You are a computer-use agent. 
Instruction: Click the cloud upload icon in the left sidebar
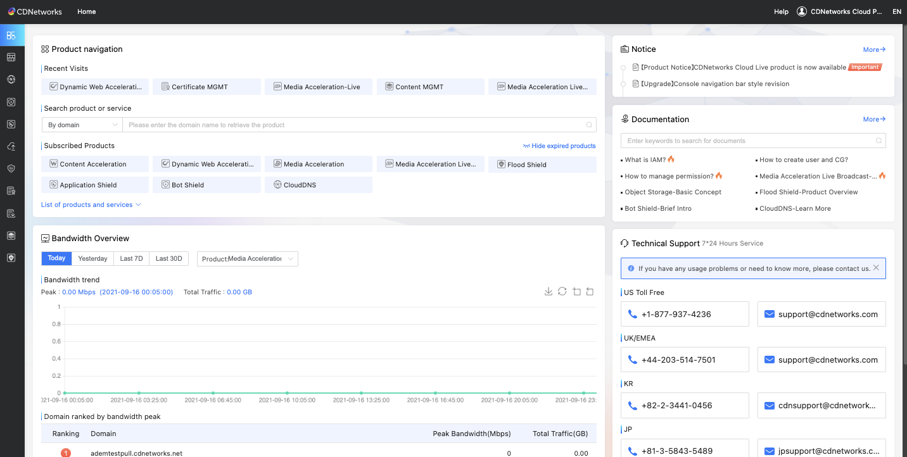point(11,146)
